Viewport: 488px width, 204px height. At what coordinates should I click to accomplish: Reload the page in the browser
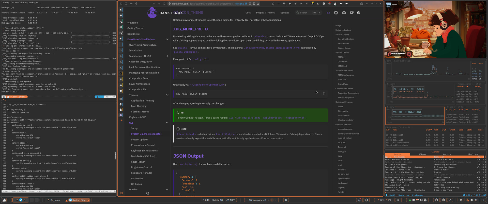164,4
